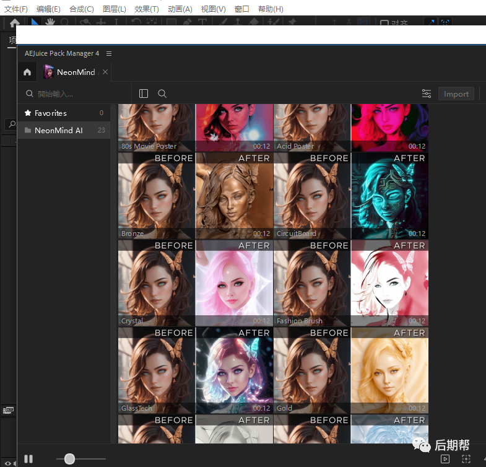Select the Bronze preset thumbnail

click(196, 196)
